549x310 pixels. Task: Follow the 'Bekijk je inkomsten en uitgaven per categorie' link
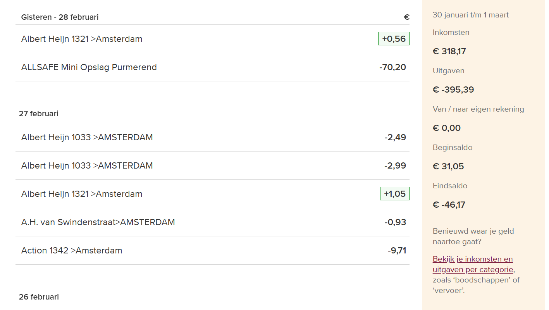(x=473, y=264)
